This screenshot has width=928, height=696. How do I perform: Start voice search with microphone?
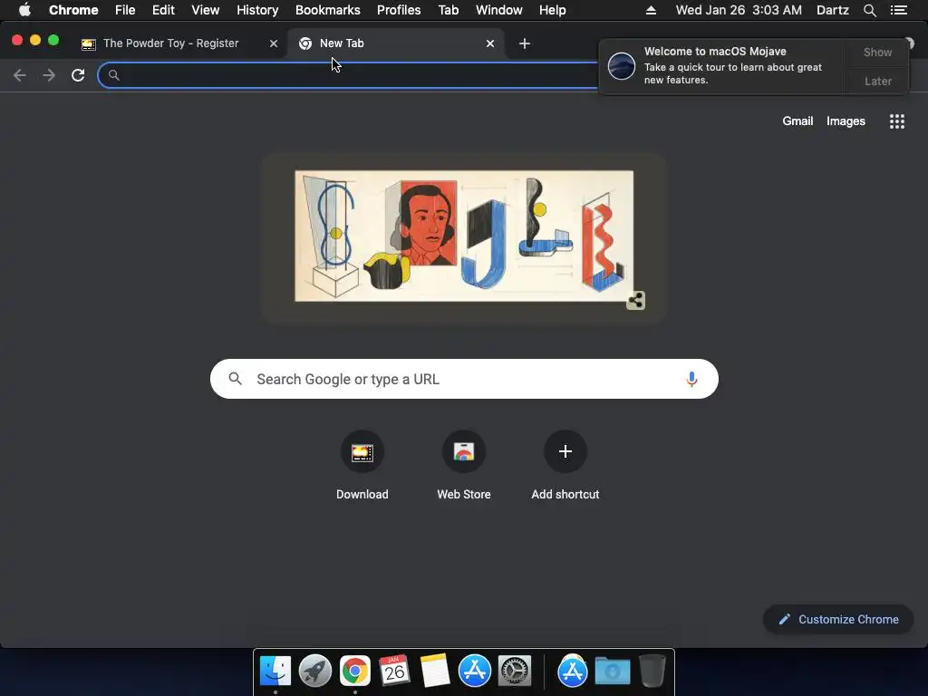pyautogui.click(x=691, y=379)
